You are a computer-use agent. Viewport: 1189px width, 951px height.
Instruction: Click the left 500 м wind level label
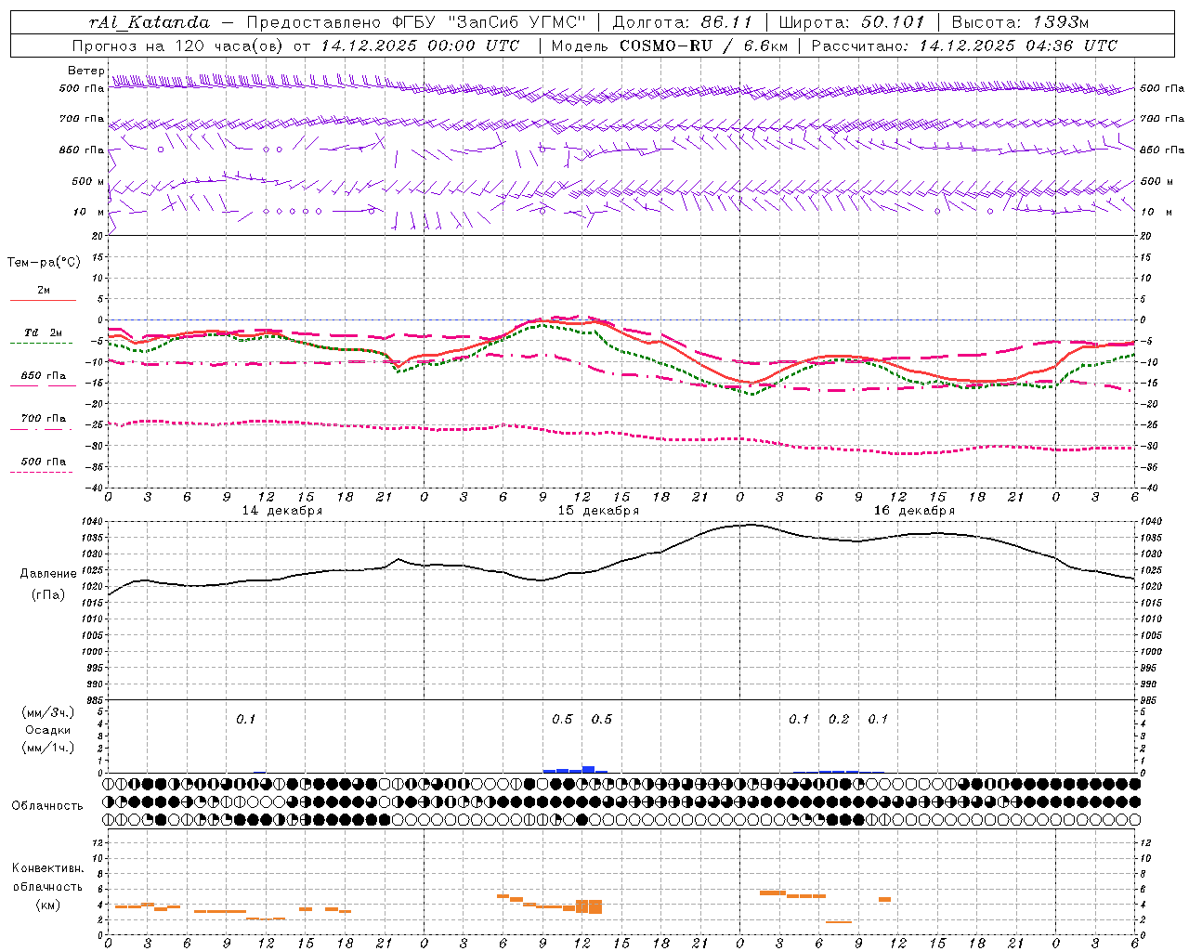pos(88,181)
